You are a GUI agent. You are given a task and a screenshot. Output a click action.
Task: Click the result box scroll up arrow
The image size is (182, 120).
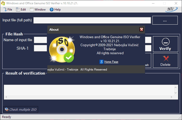175,87
